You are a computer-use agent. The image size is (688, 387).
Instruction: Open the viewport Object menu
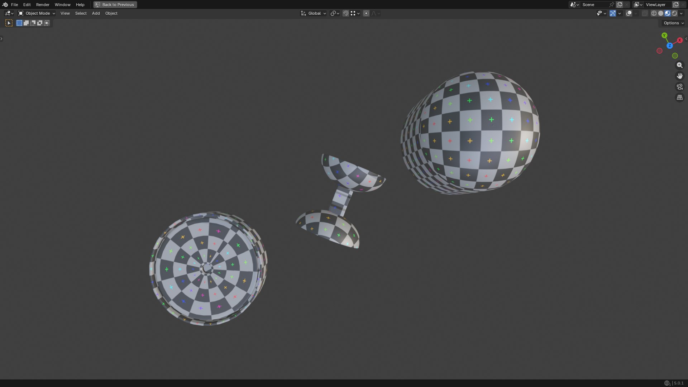click(111, 13)
